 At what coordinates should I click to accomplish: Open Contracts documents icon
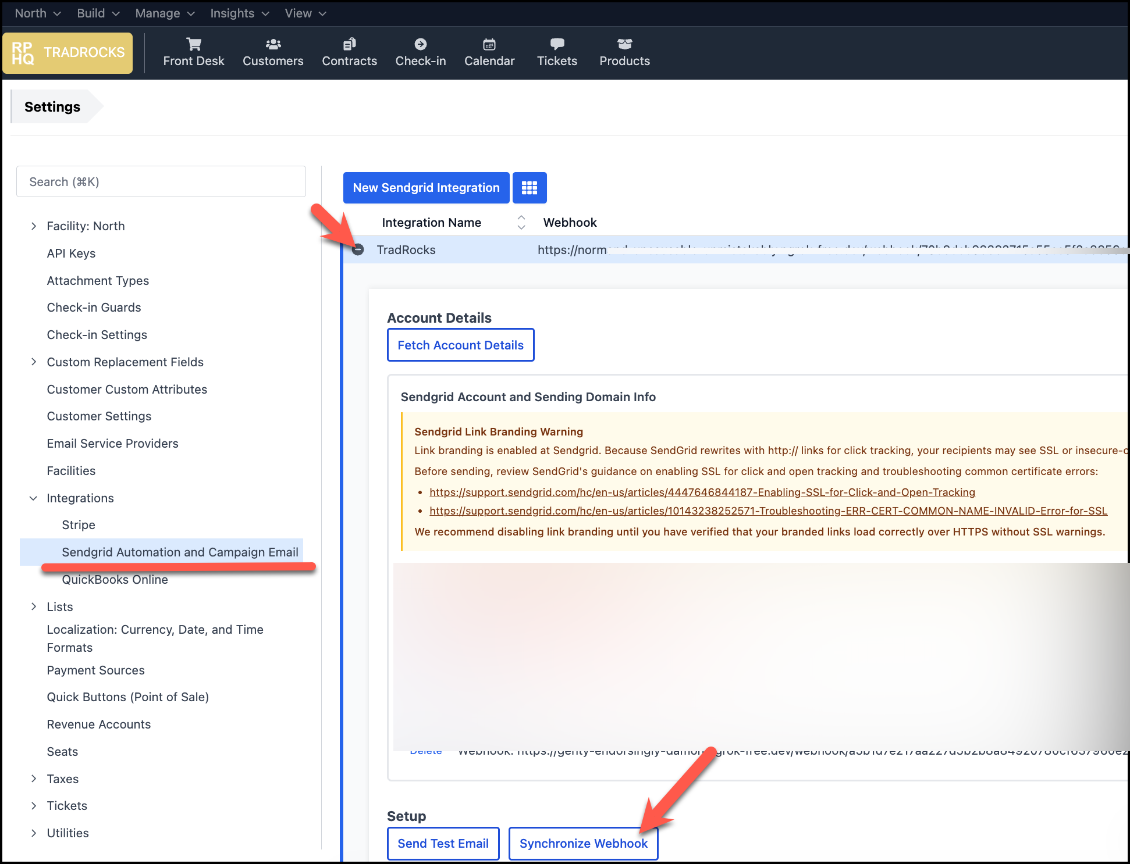pos(349,44)
